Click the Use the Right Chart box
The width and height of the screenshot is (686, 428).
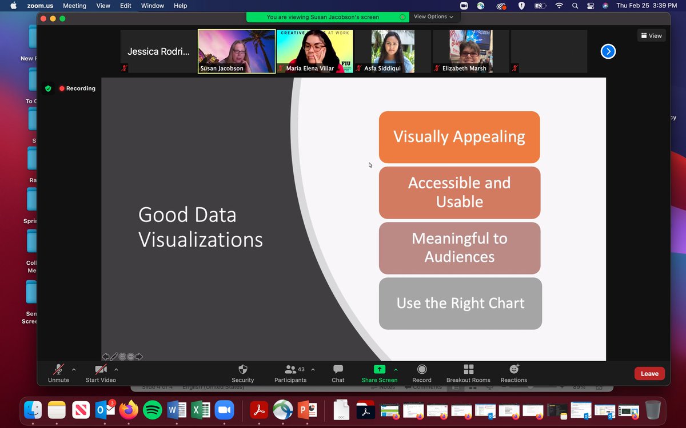460,303
